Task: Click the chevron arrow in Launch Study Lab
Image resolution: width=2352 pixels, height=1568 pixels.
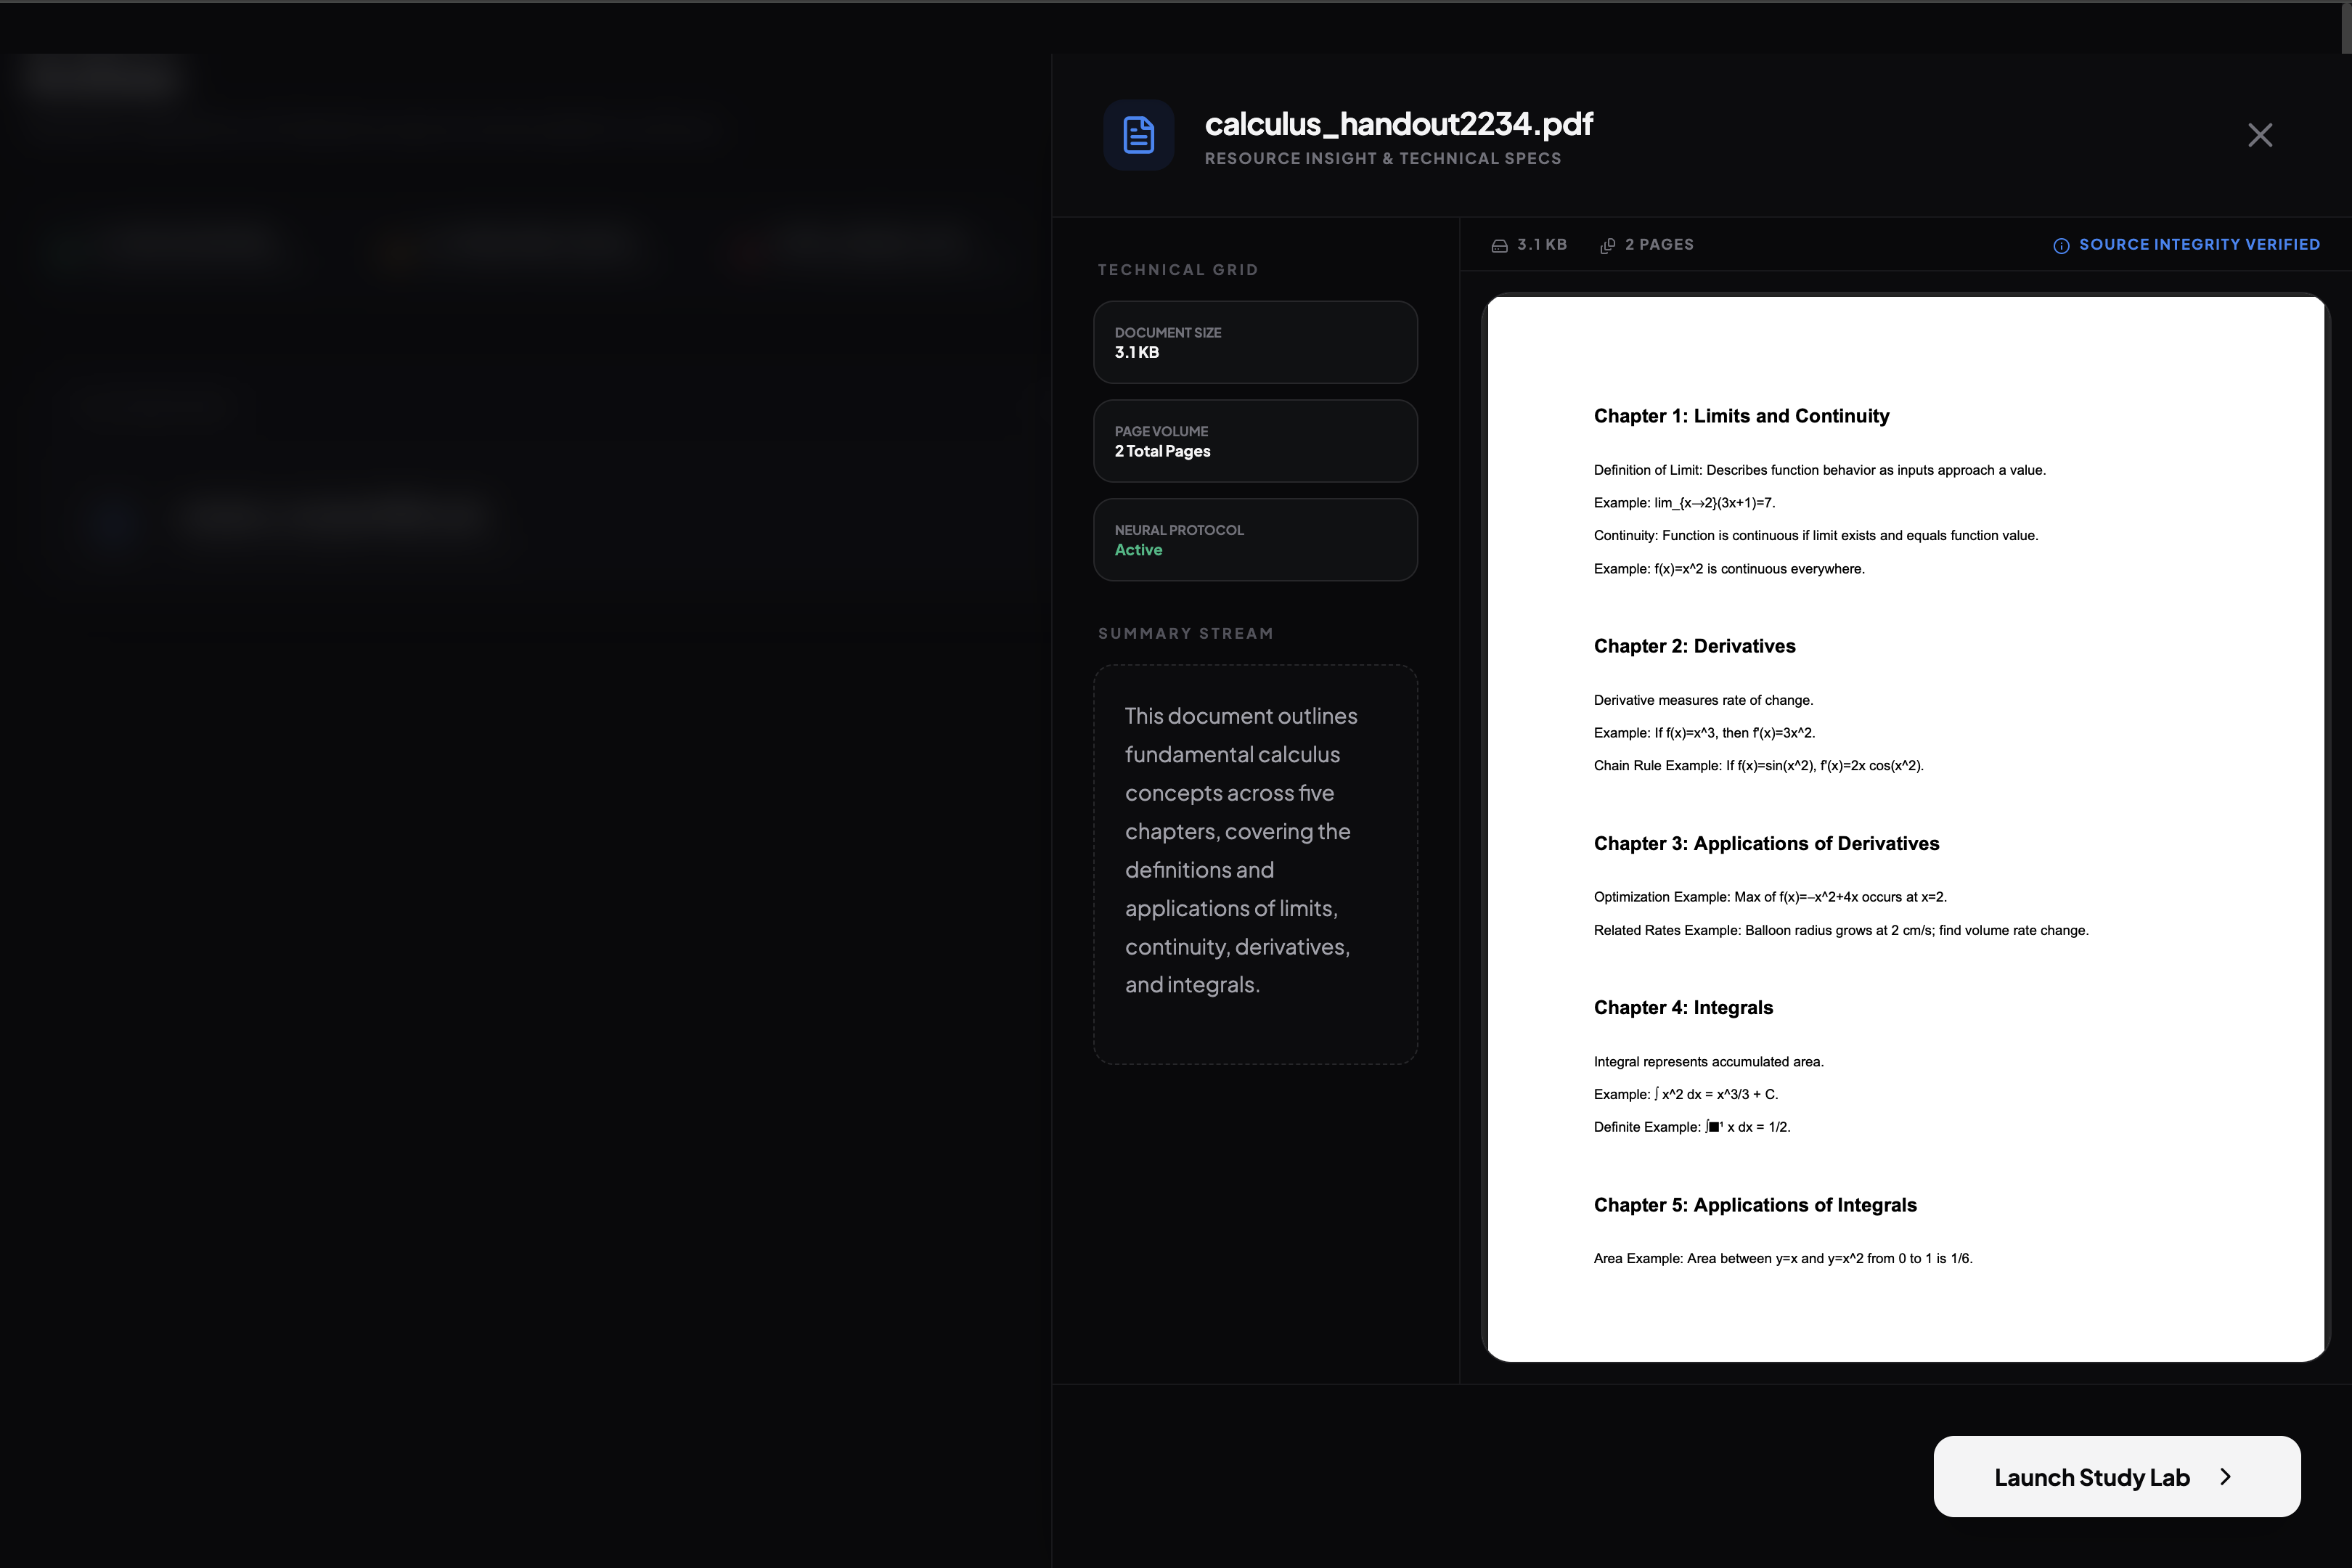Action: 2225,1477
